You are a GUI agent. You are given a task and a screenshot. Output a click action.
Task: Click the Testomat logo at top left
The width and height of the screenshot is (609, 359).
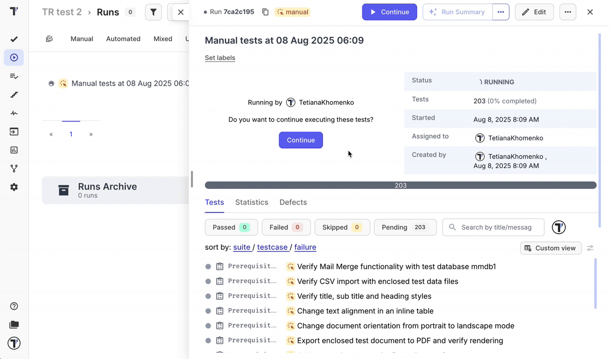pos(14,11)
